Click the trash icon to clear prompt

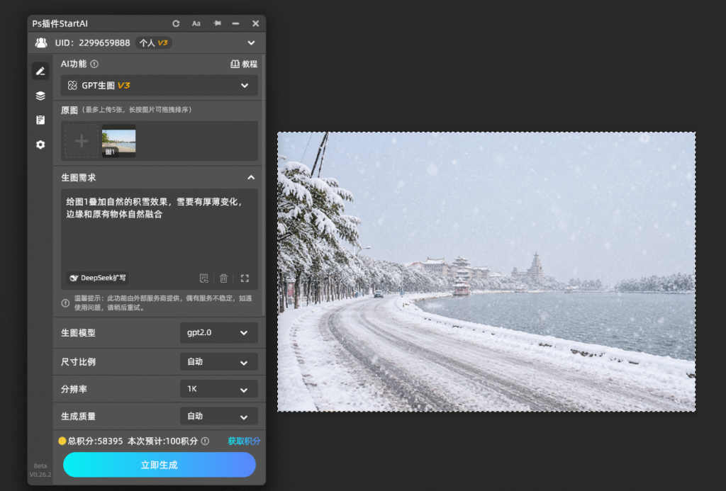tap(223, 278)
